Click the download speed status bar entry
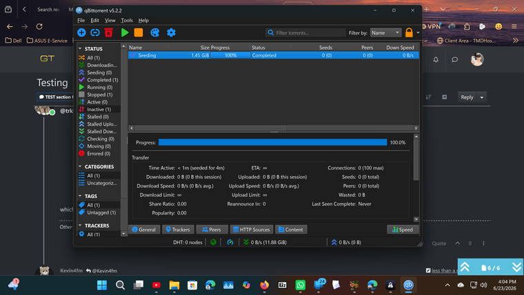This screenshot has width=524, height=295. pos(265,242)
